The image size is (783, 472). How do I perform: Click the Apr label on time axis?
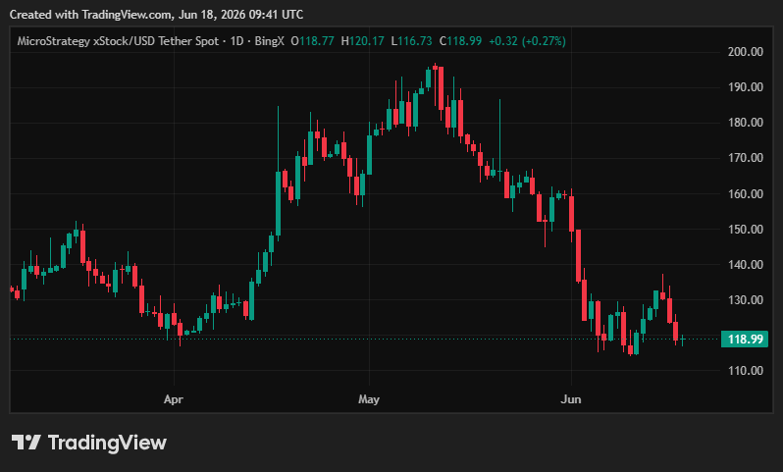[x=174, y=399]
